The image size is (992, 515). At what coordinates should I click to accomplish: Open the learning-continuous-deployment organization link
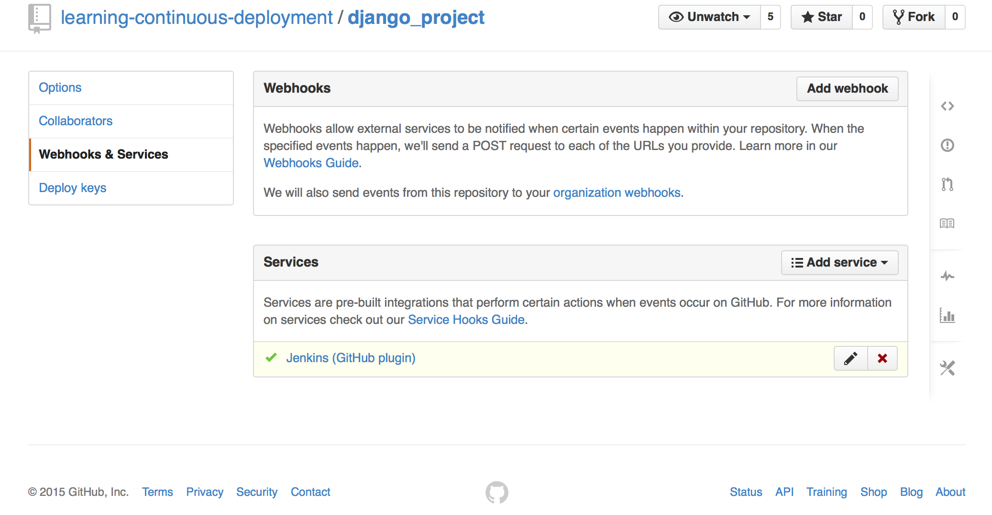click(x=197, y=18)
